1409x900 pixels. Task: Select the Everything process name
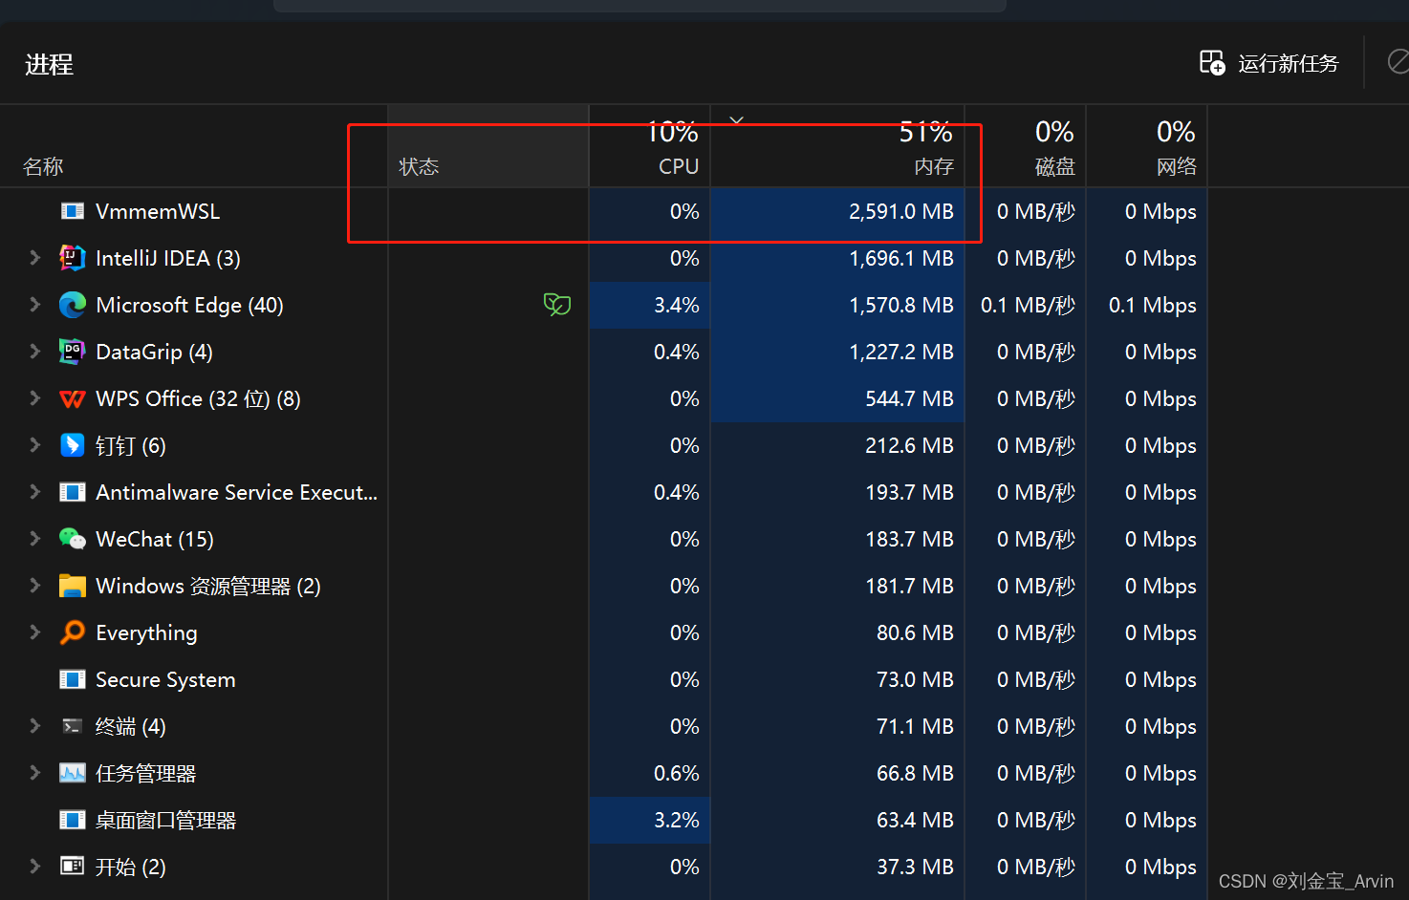(x=147, y=632)
